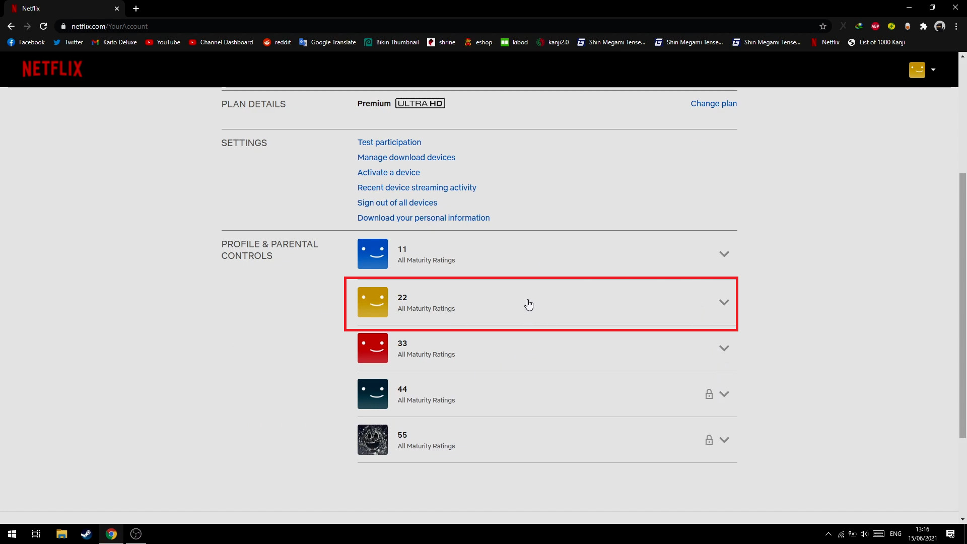Expand profile 33 chevron
This screenshot has height=544, width=967.
pyautogui.click(x=724, y=348)
